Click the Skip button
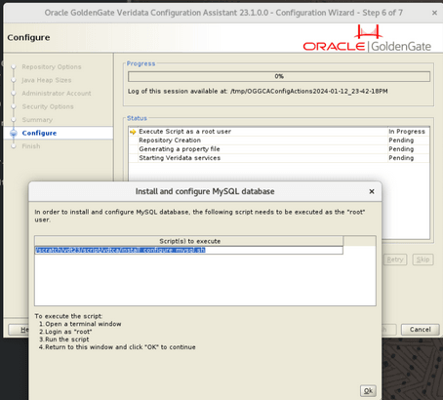Viewport: 443px width, 400px height. (423, 260)
